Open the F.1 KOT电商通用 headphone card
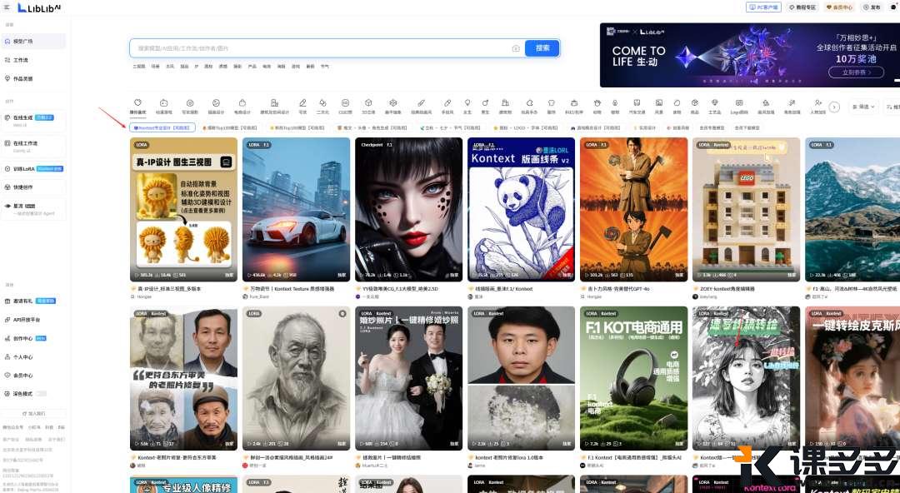The image size is (900, 493). 633,378
